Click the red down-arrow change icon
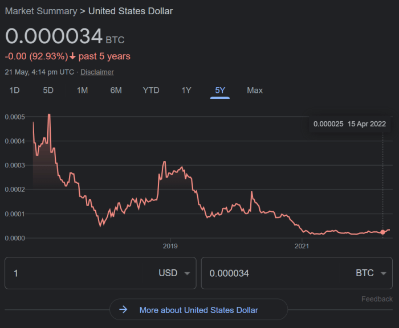 pos(72,56)
